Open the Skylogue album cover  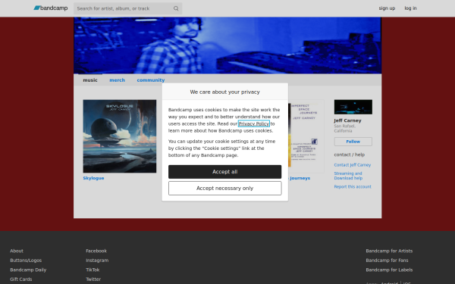[120, 136]
